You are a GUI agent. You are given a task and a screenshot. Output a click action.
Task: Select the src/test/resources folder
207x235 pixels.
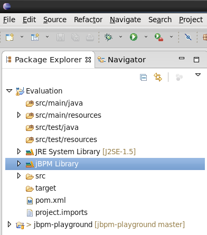pyautogui.click(x=66, y=139)
